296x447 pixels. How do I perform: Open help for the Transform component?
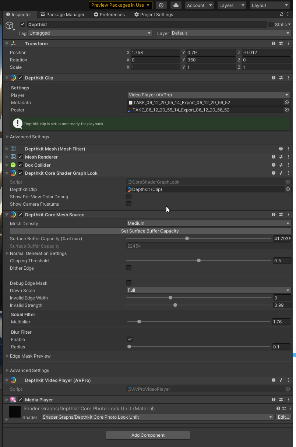274,43
